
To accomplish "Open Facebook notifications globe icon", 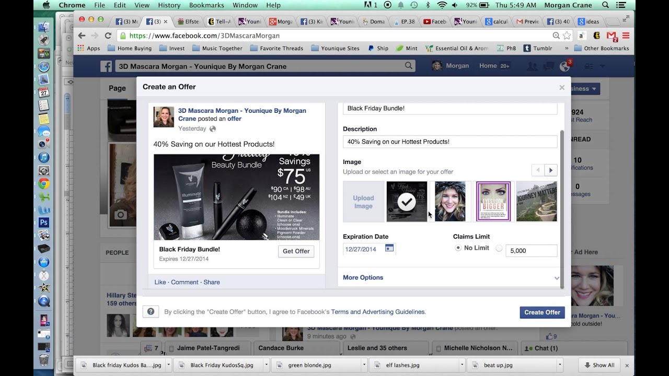I will 564,66.
